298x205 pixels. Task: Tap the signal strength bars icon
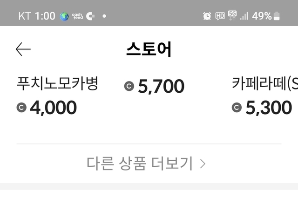pos(244,16)
